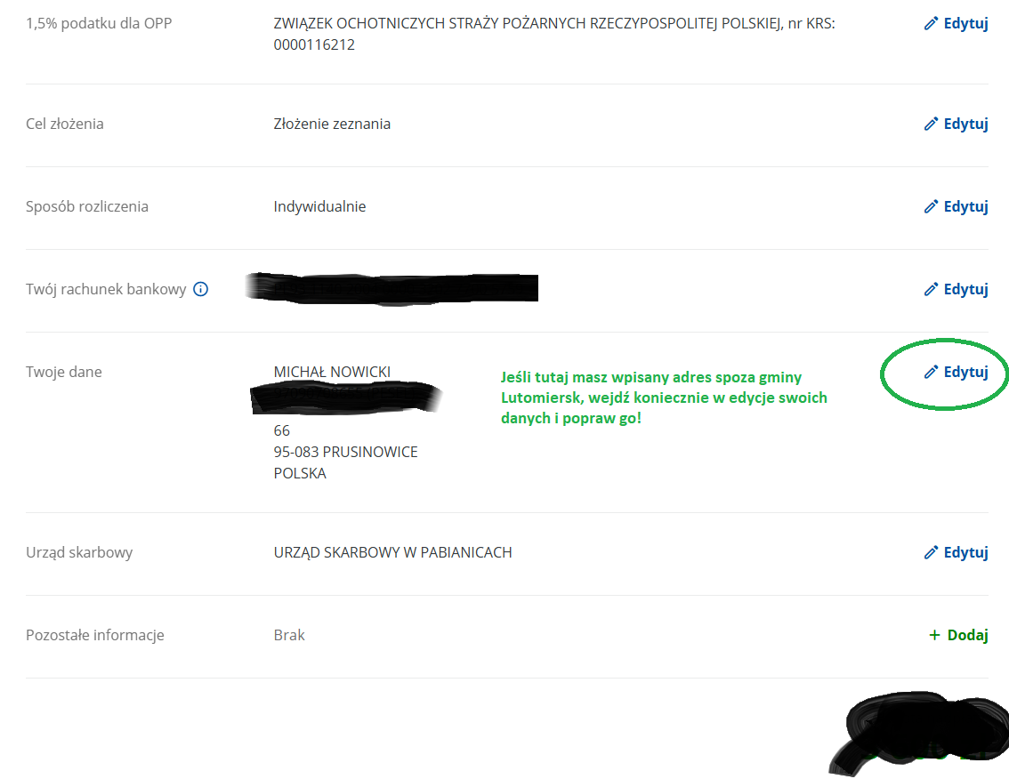This screenshot has width=1009, height=779.
Task: Select Edytuj link for Cel złożenia
Action: tap(957, 124)
